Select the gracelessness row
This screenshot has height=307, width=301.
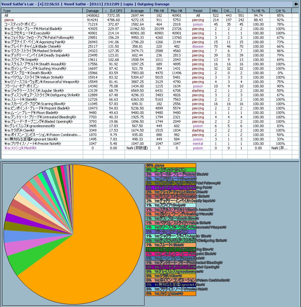pos(150,126)
